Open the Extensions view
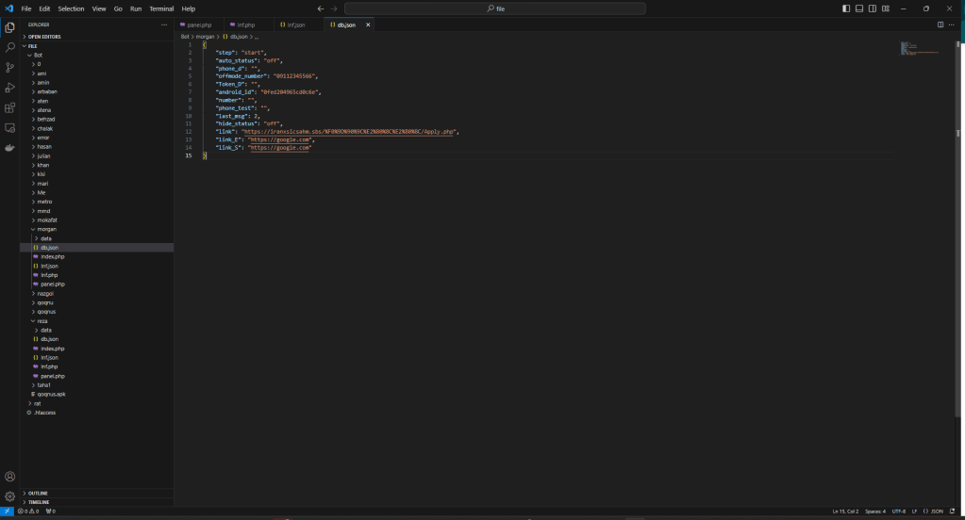 9,107
